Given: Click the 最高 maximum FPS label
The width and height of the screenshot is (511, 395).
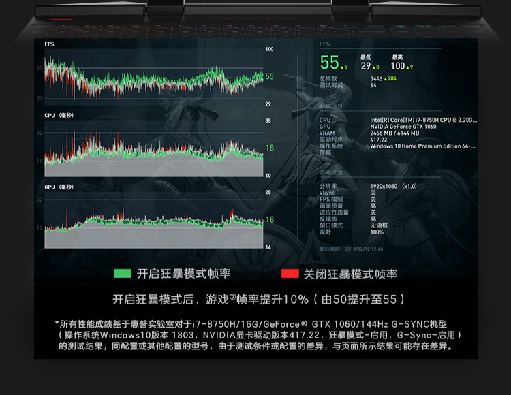Looking at the screenshot, I should [398, 57].
